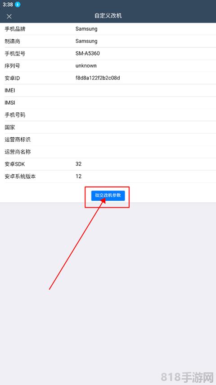Tap the 安卓ID row label
Image resolution: width=216 pixels, height=385 pixels.
[12, 78]
